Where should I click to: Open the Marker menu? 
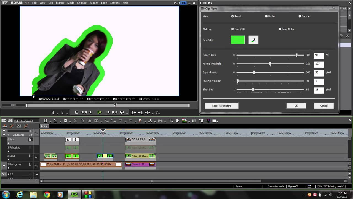[60, 3]
